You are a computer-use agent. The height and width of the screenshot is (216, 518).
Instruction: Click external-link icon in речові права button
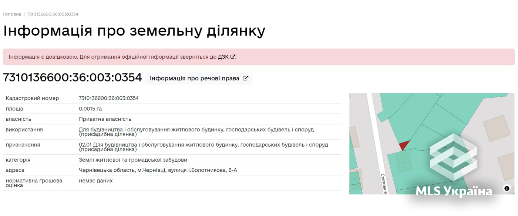[245, 78]
